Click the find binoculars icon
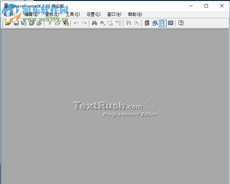Viewport: 230px width, 184px height. click(x=94, y=23)
